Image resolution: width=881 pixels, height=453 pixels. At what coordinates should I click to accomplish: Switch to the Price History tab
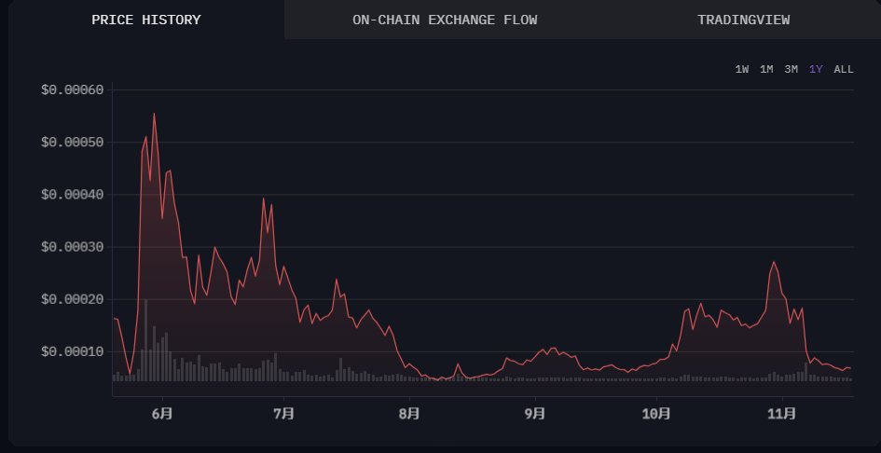pos(145,20)
